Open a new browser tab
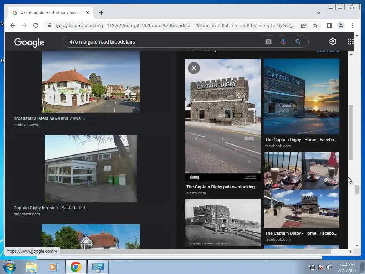The width and height of the screenshot is (365, 274). click(101, 13)
